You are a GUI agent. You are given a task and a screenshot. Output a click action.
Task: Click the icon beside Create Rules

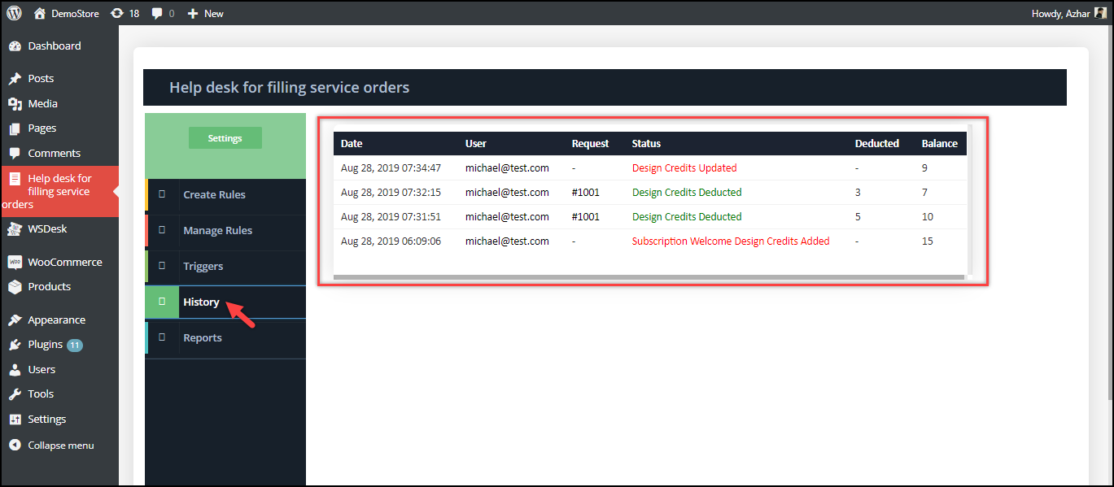pos(162,194)
